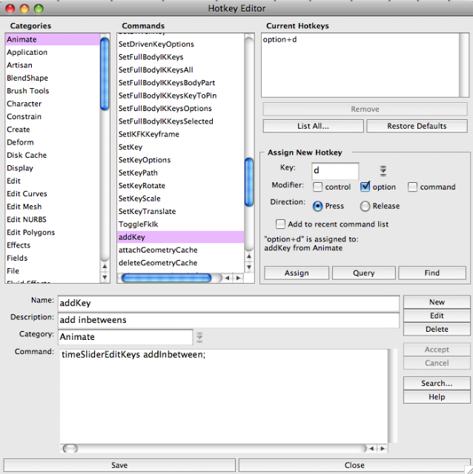This screenshot has height=474, width=473.
Task: Select the Release direction radio button
Action: (365, 206)
